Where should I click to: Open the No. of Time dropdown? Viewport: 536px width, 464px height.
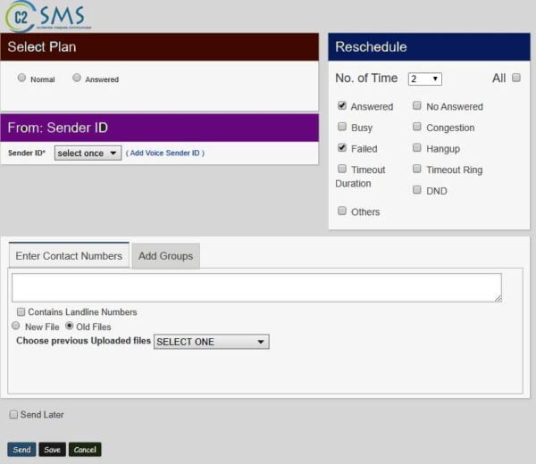click(424, 79)
